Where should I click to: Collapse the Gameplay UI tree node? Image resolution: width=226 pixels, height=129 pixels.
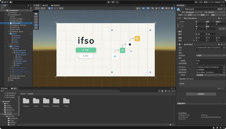point(7,15)
